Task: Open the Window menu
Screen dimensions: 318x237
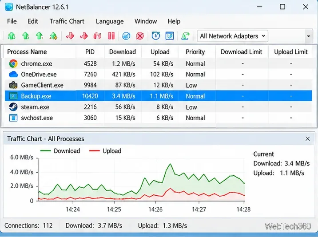Action: click(x=146, y=21)
